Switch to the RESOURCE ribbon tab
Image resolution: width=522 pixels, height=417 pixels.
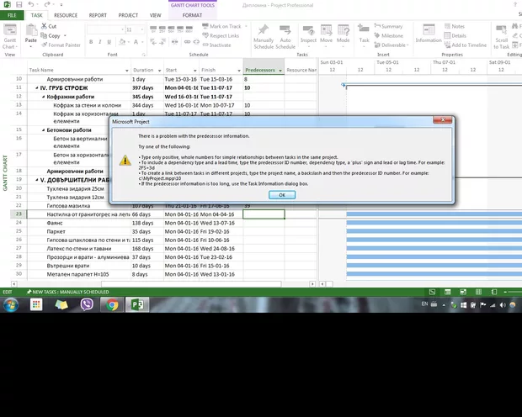(66, 15)
